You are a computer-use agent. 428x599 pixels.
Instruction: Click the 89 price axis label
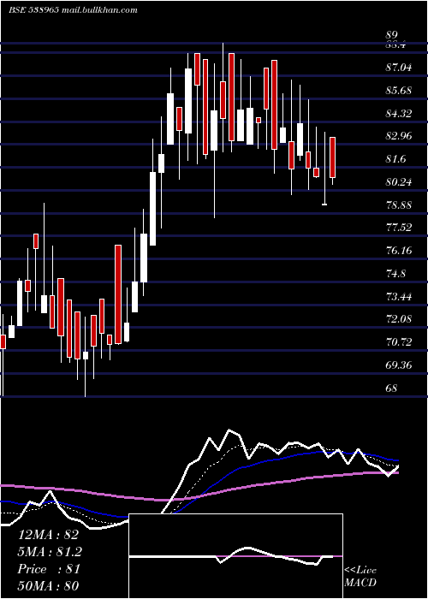392,35
